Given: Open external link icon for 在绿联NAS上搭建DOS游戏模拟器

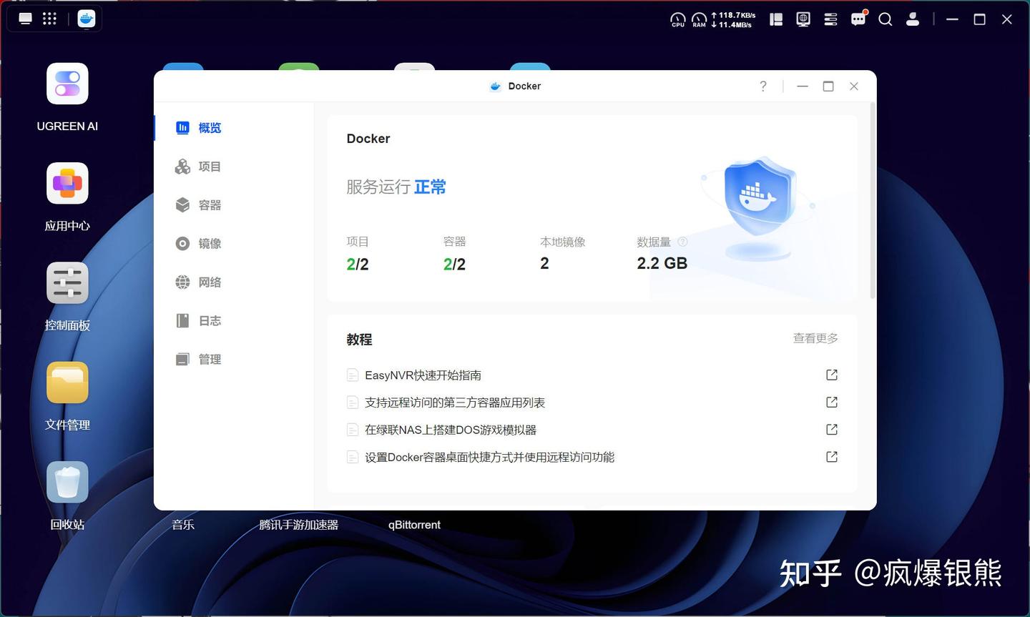Looking at the screenshot, I should click(x=832, y=429).
